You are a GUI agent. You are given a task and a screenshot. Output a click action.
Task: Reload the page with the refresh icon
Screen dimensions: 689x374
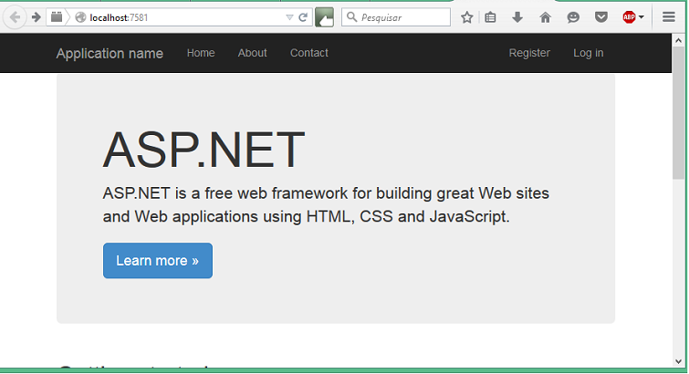pyautogui.click(x=303, y=17)
